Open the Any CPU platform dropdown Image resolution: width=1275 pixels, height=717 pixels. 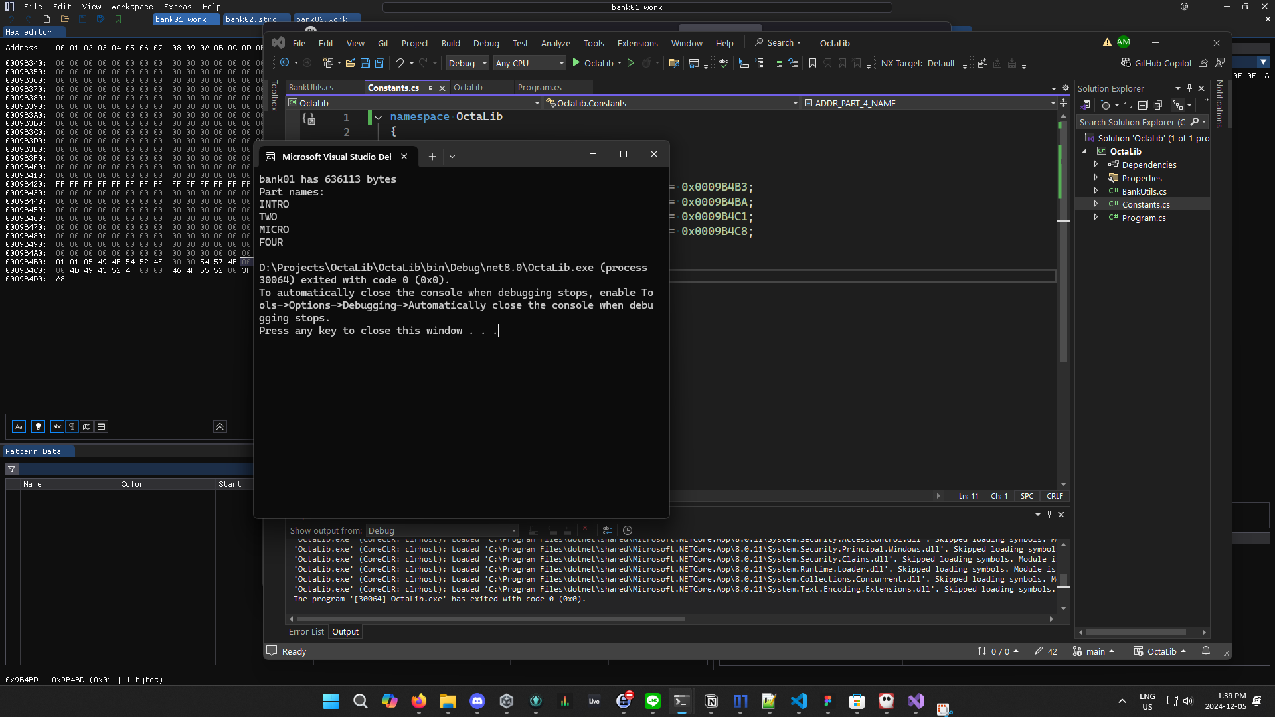529,63
